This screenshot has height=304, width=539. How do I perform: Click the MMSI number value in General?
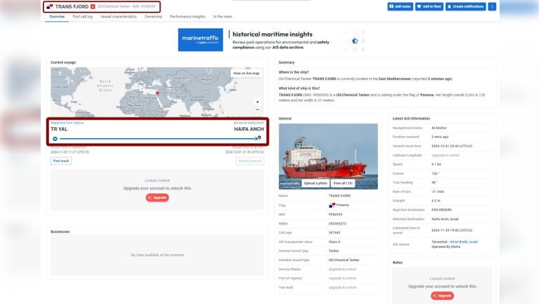[x=337, y=224]
